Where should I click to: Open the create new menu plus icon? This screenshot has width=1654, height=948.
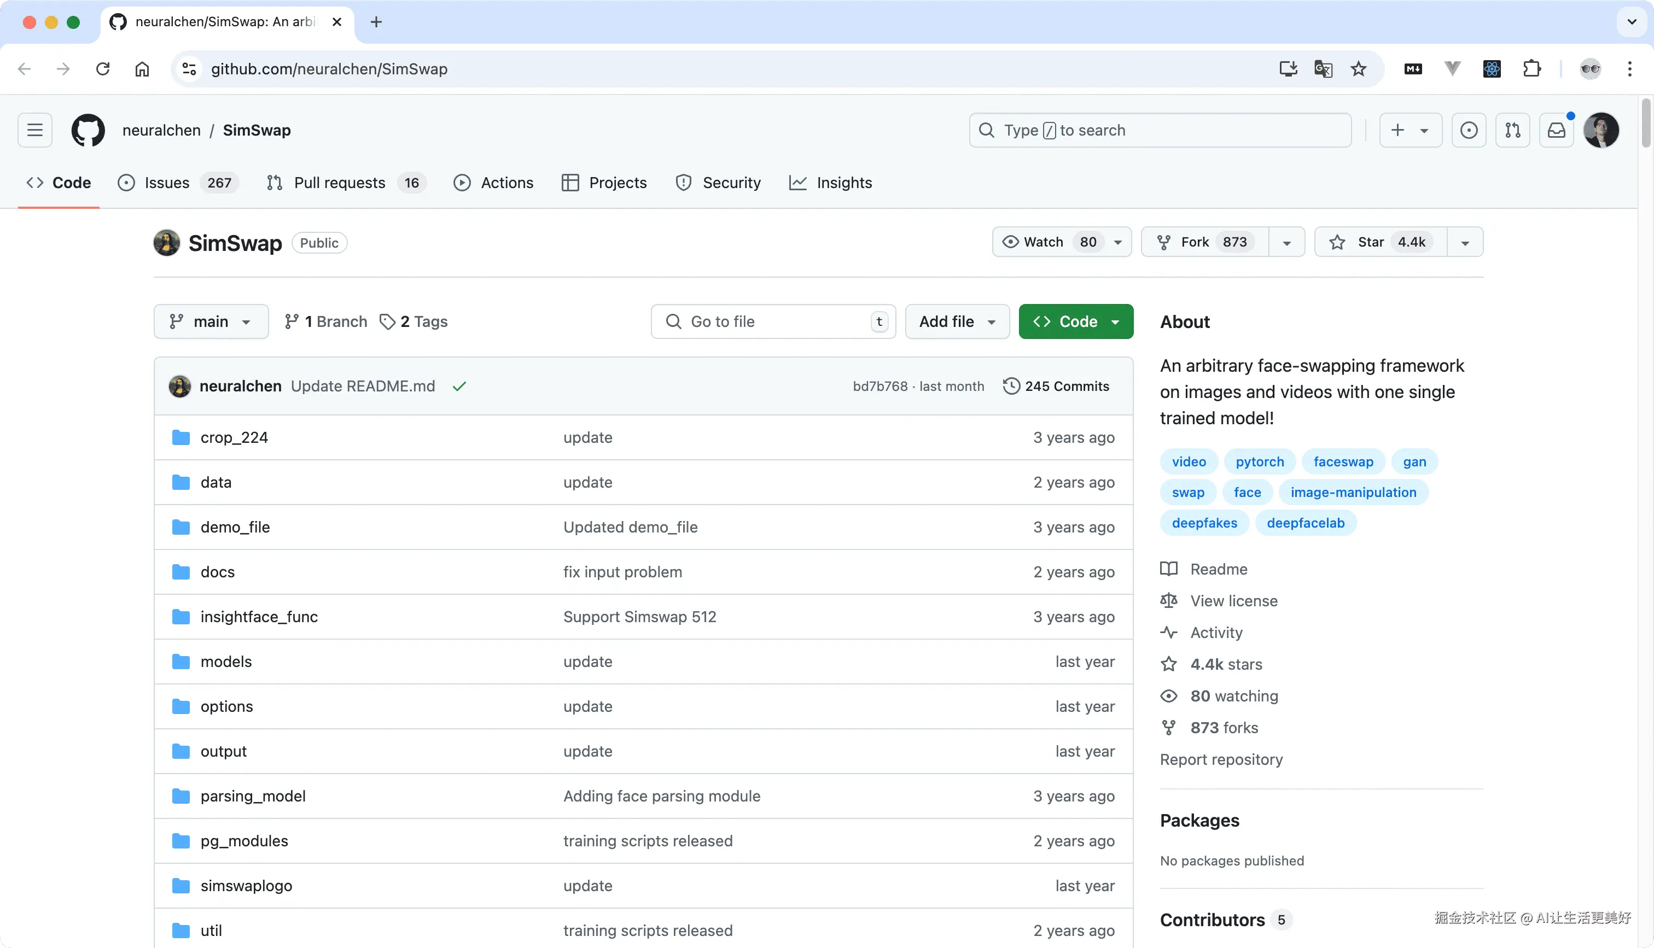tap(1410, 130)
